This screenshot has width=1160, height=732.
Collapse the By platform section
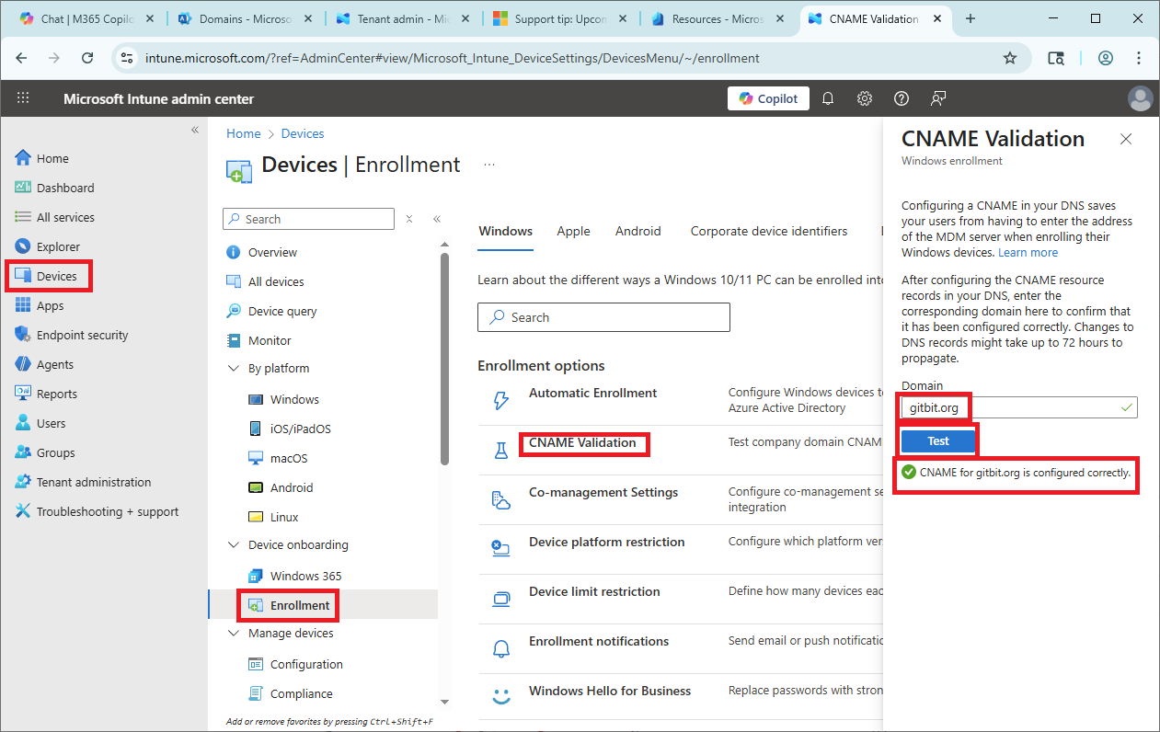[x=233, y=368]
